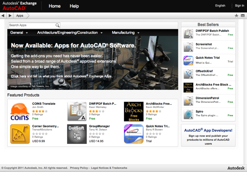Screen dimensions: 247x172
Task: Click the DotSoft GroupManager icon
Action: coord(77,134)
